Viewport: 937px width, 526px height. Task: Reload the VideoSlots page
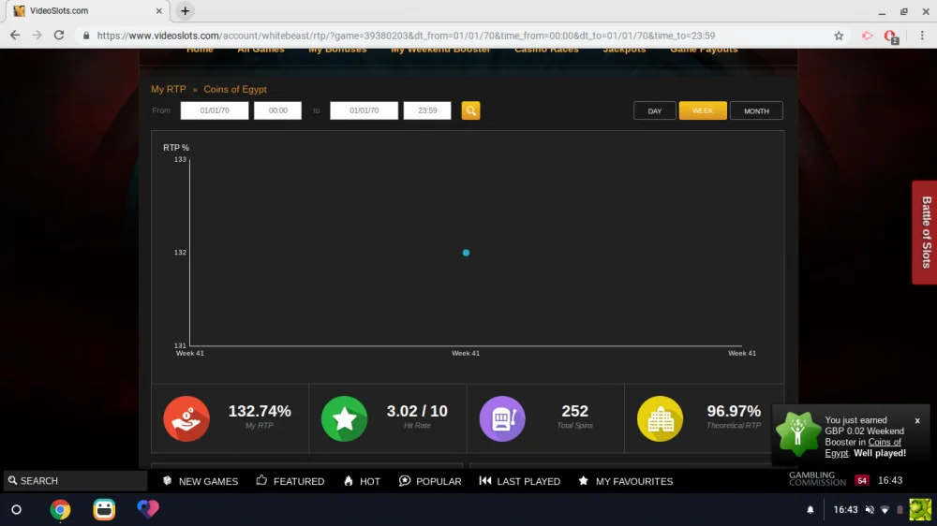pos(58,36)
